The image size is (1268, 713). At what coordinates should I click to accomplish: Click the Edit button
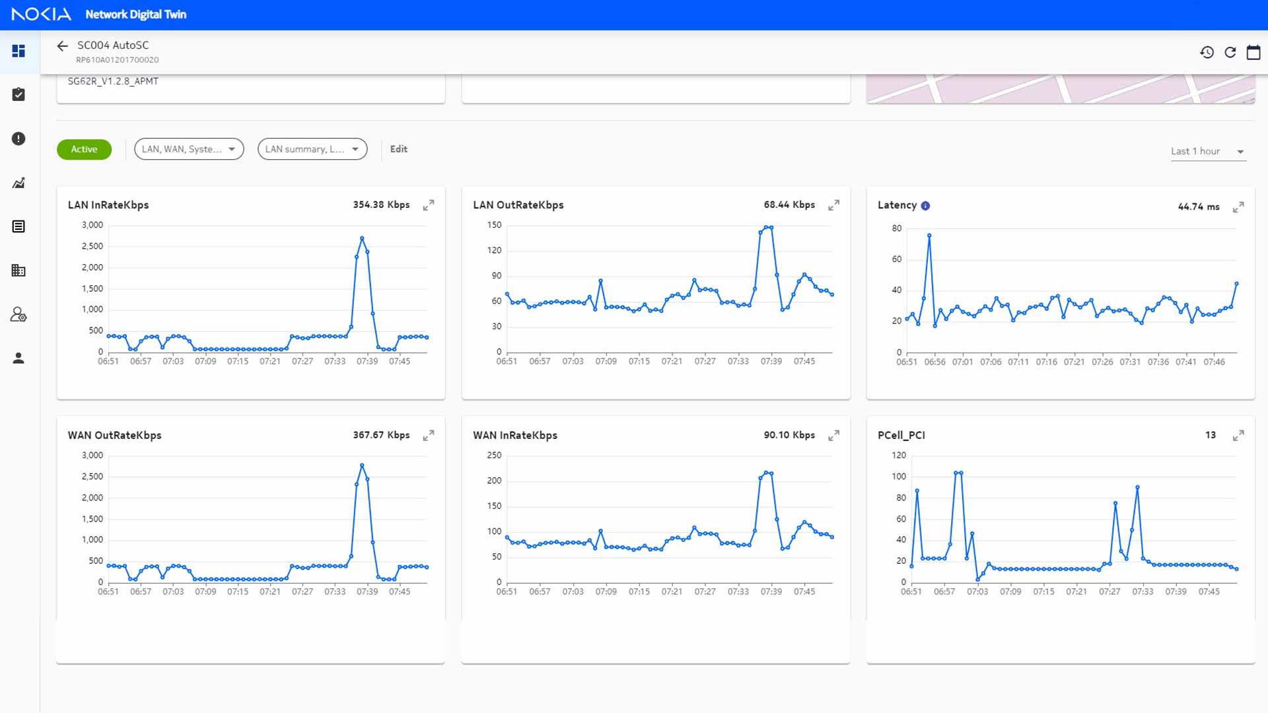point(398,149)
